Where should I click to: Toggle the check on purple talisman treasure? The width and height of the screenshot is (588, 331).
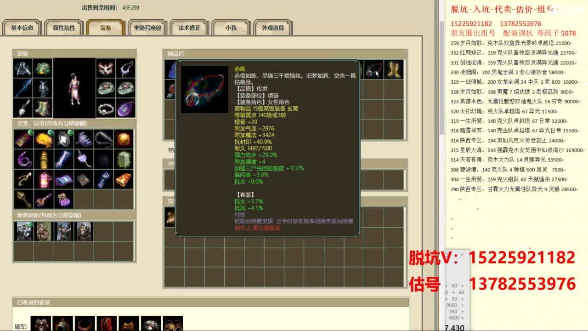click(30, 133)
